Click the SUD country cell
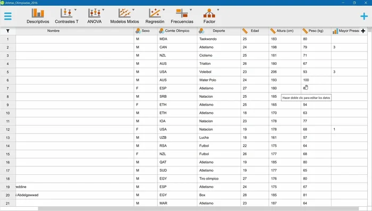The width and height of the screenshot is (372, 211). [177, 170]
